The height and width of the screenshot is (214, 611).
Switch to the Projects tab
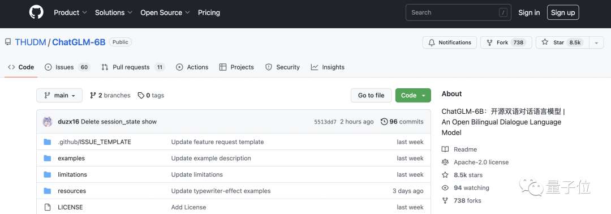tap(236, 67)
